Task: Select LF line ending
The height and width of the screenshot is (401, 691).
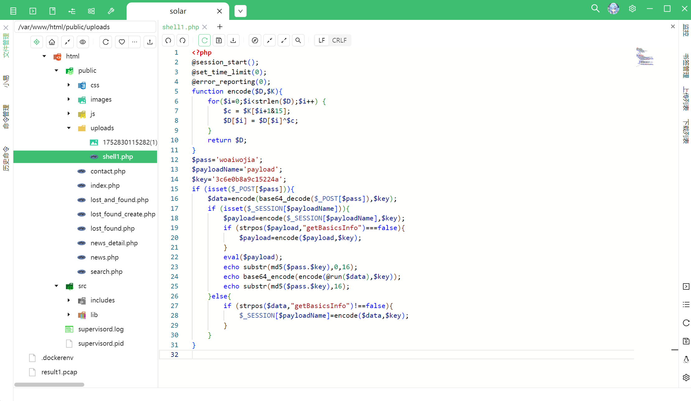Action: pyautogui.click(x=322, y=40)
